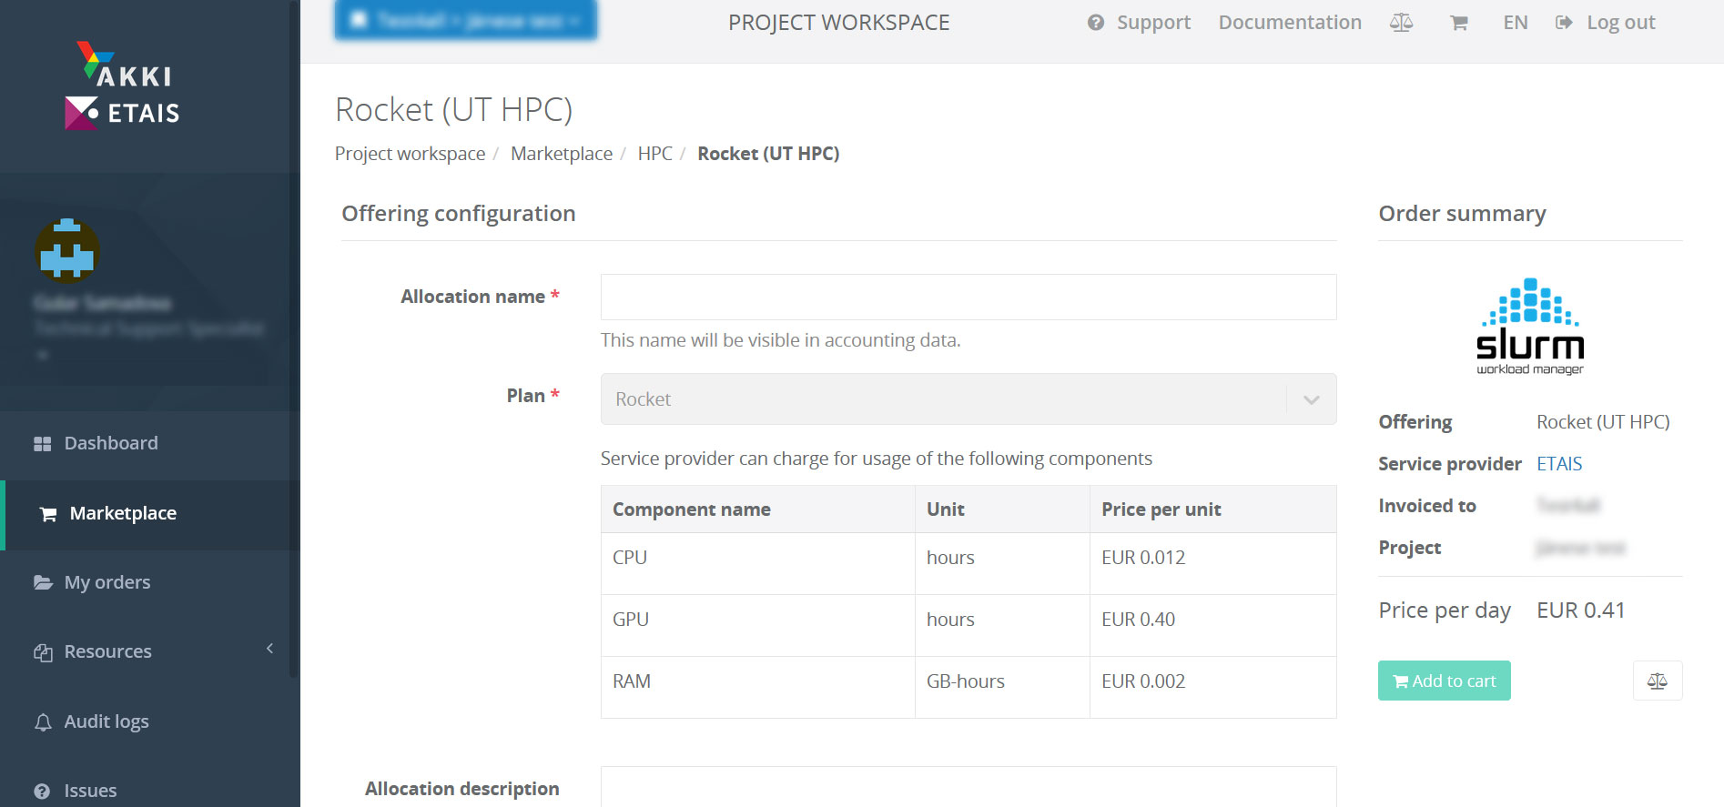This screenshot has width=1724, height=807.
Task: Click the sidebar vertical scrollbar
Action: 294,338
